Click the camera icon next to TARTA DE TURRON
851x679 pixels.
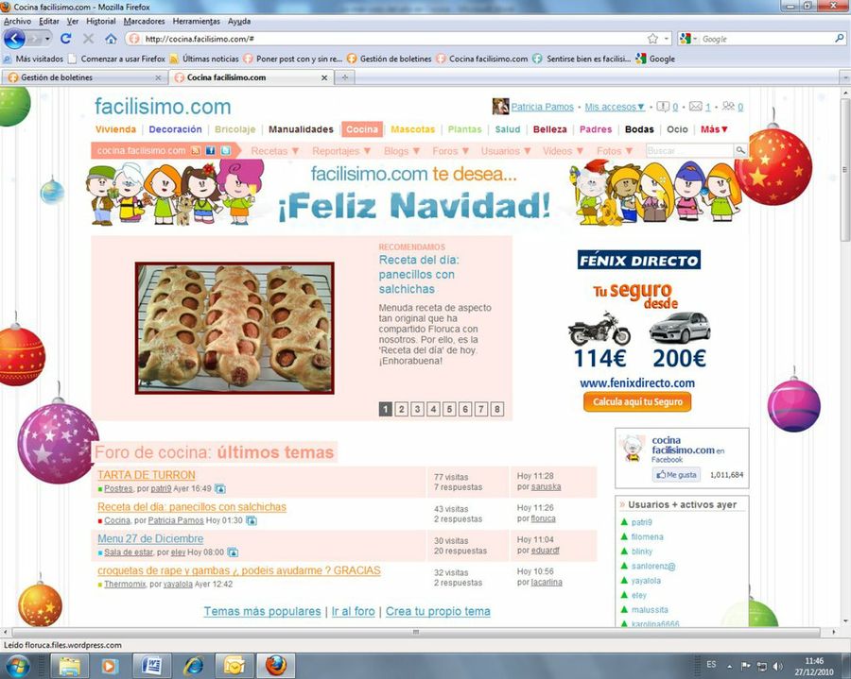[219, 487]
